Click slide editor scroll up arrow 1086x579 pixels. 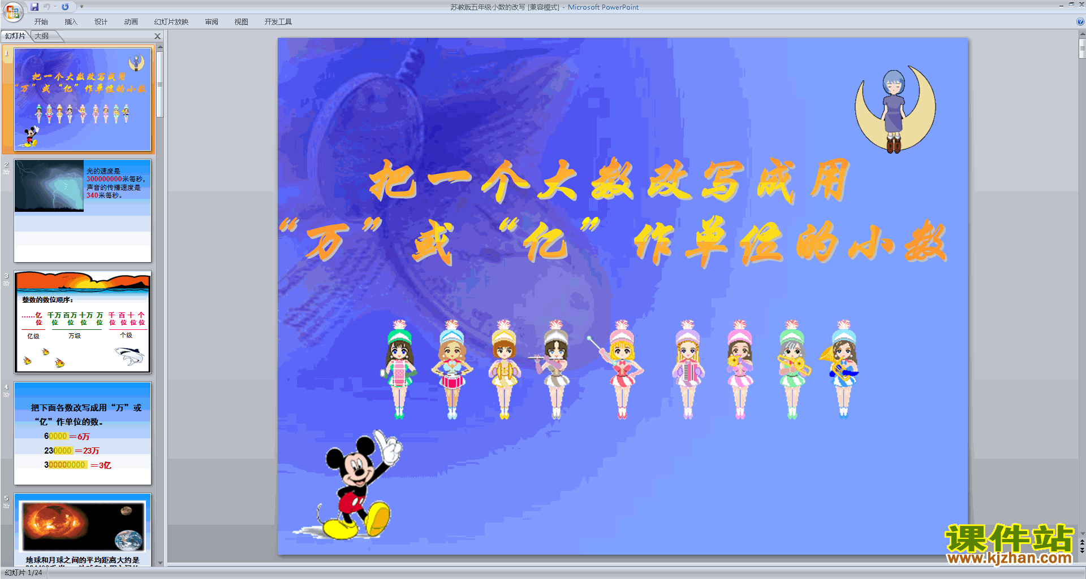pos(1082,34)
